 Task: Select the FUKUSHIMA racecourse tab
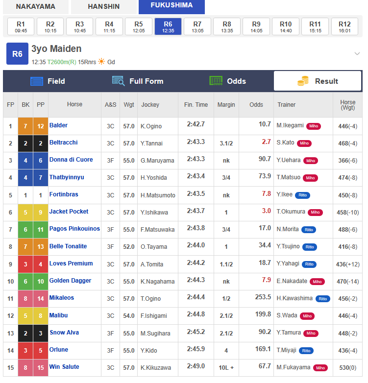(172, 6)
